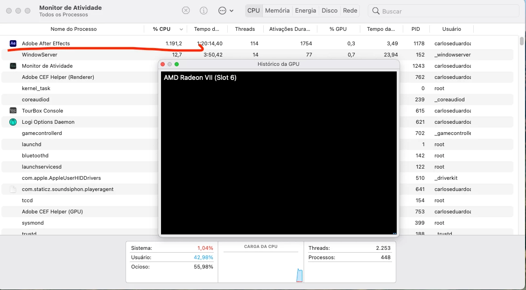The width and height of the screenshot is (526, 290).
Task: Click the Sistema percentage 1,04%
Action: (x=205, y=248)
